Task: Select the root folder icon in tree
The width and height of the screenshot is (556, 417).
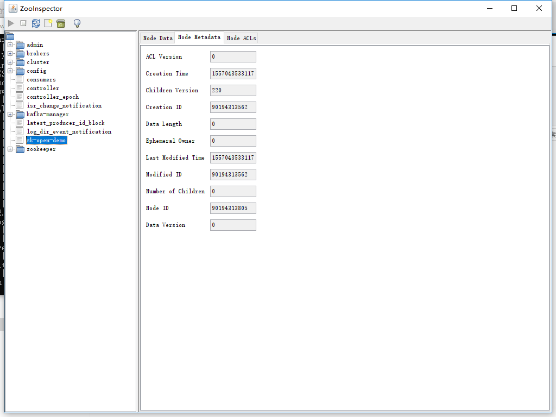Action: tap(10, 36)
